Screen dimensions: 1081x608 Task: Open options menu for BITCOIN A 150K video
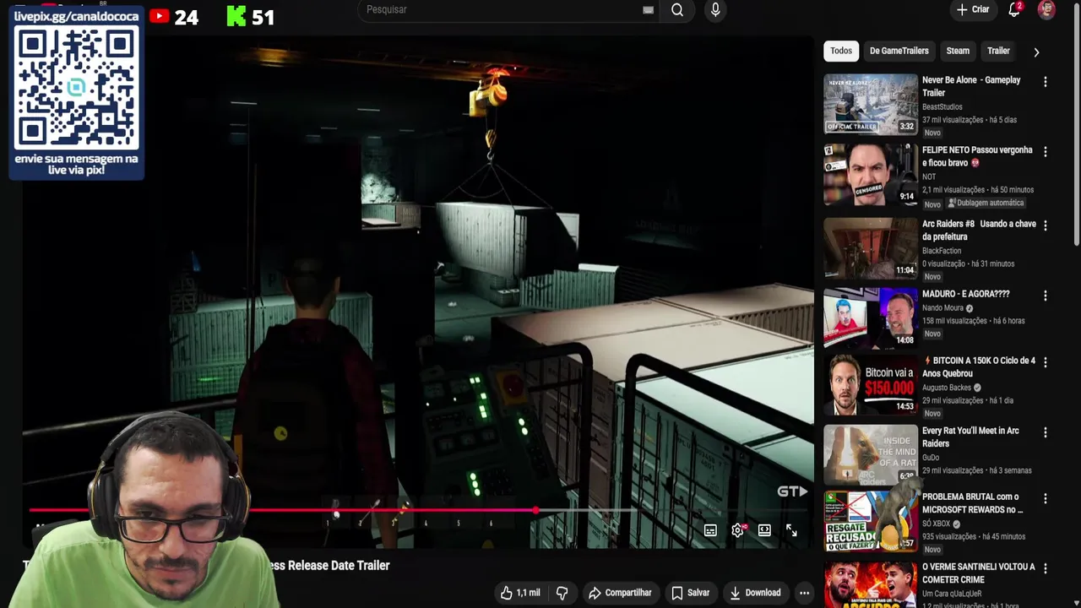(x=1046, y=362)
